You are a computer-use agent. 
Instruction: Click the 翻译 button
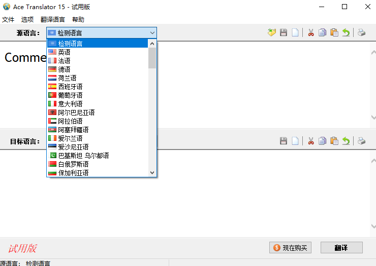[x=341, y=248]
